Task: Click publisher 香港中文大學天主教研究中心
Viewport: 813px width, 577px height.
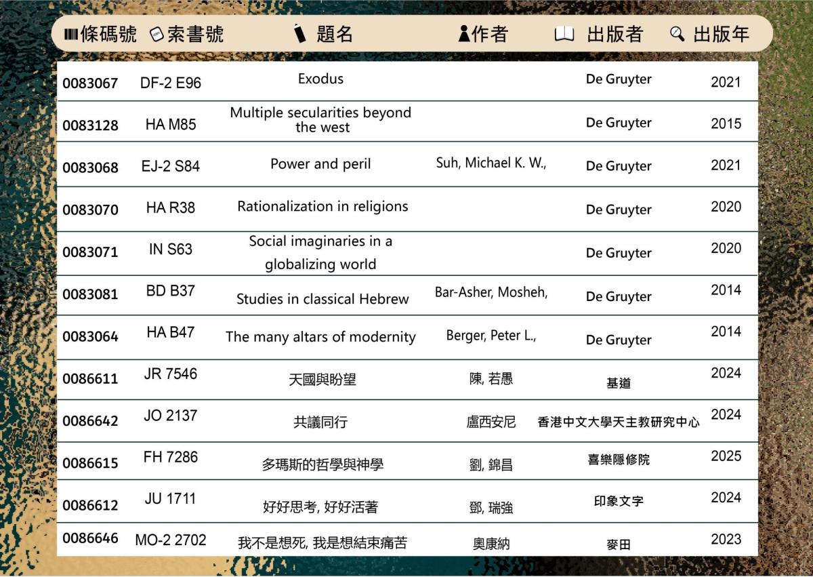Action: (x=618, y=422)
